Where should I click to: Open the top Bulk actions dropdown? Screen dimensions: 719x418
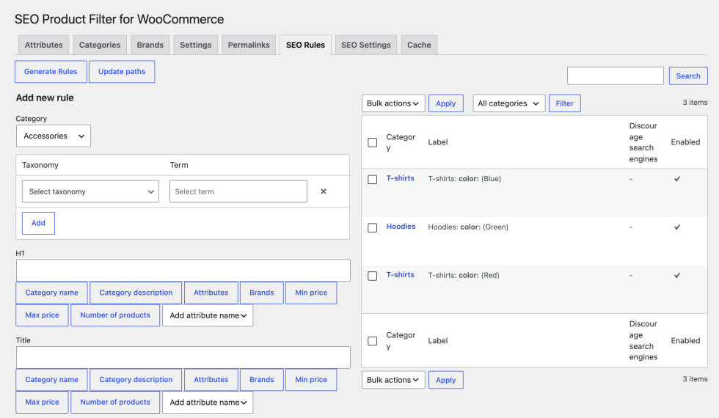click(393, 103)
